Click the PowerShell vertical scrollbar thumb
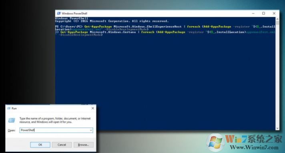 pyautogui.click(x=277, y=23)
